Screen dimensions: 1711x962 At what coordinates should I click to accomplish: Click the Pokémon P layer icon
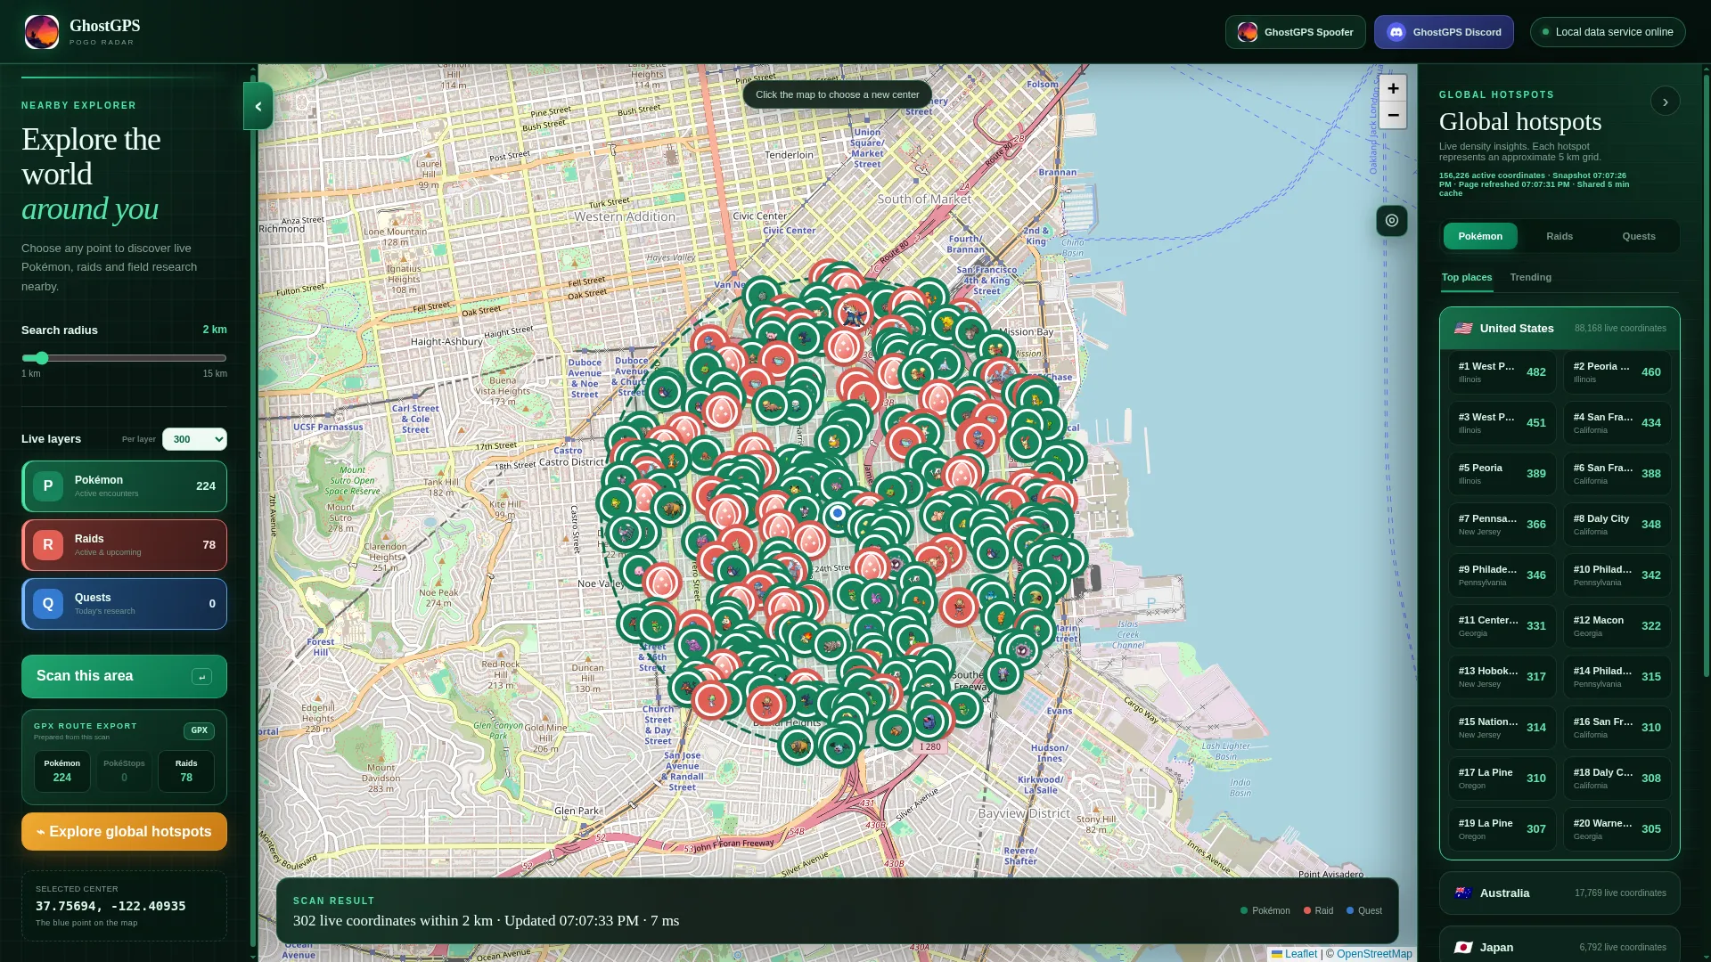tap(48, 486)
